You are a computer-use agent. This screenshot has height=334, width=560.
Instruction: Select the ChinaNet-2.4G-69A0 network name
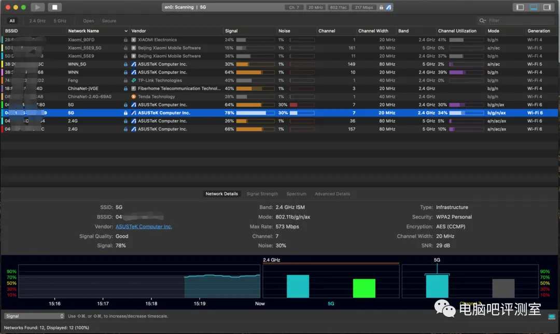coord(89,97)
